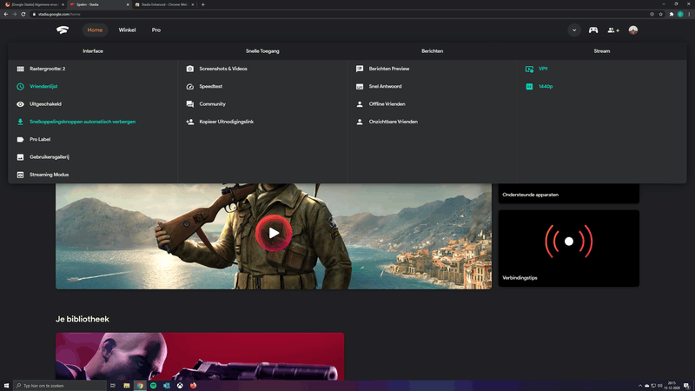Go to the Winkel tab
Viewport: 695px width, 391px height.
[x=127, y=30]
